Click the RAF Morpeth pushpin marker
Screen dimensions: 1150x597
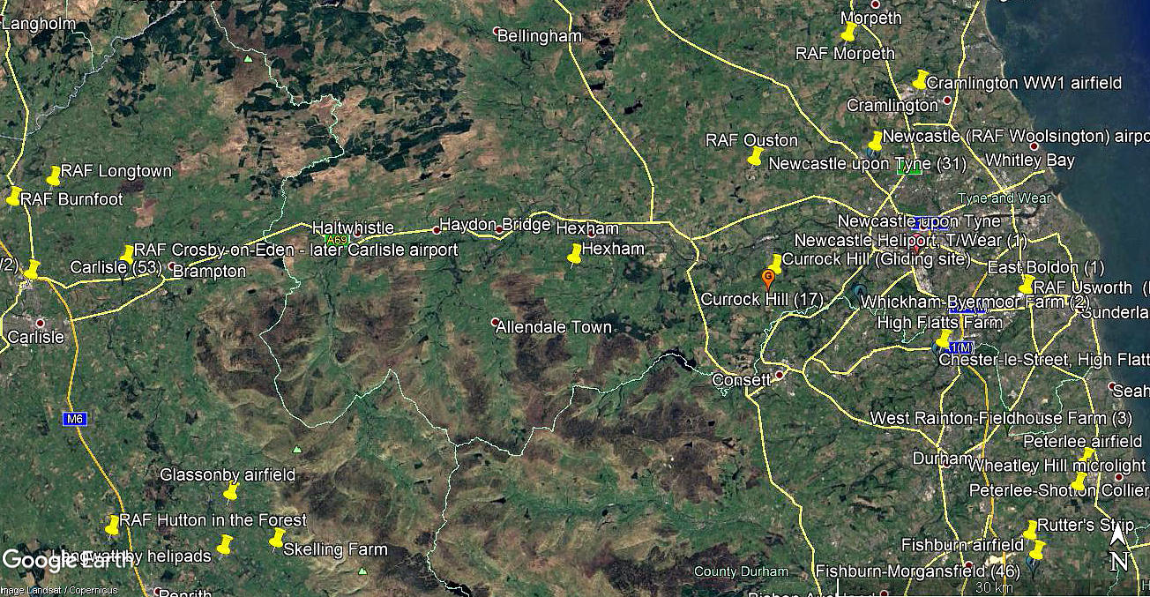tap(848, 32)
